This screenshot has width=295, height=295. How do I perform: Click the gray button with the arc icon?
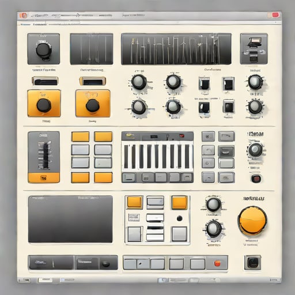[208, 150]
